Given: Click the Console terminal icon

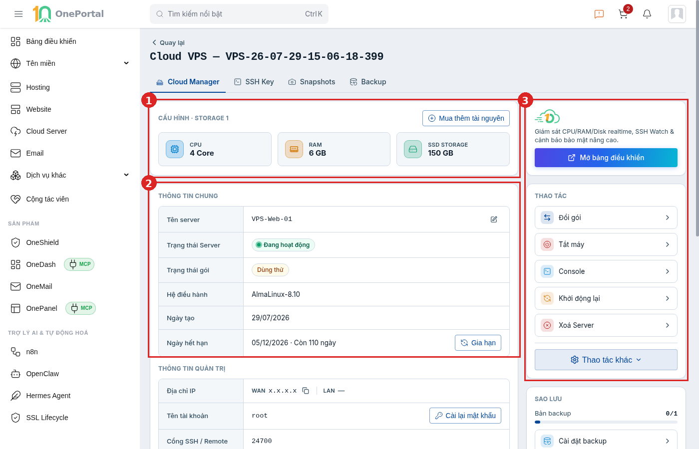Looking at the screenshot, I should (547, 271).
